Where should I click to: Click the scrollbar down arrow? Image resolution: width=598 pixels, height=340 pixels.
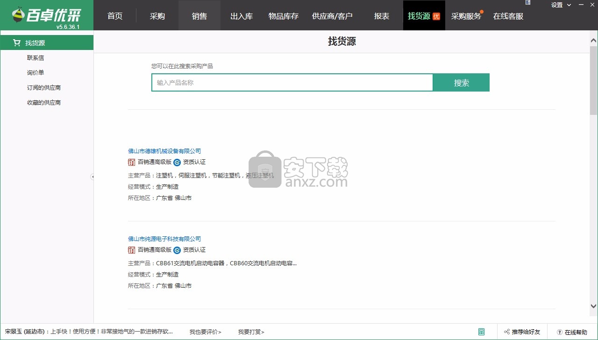pyautogui.click(x=593, y=306)
